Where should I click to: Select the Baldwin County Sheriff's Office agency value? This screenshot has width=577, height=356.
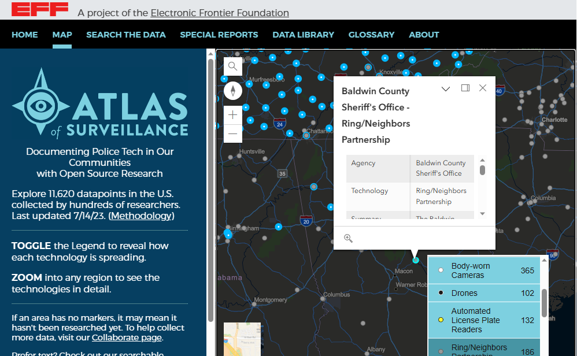point(441,168)
